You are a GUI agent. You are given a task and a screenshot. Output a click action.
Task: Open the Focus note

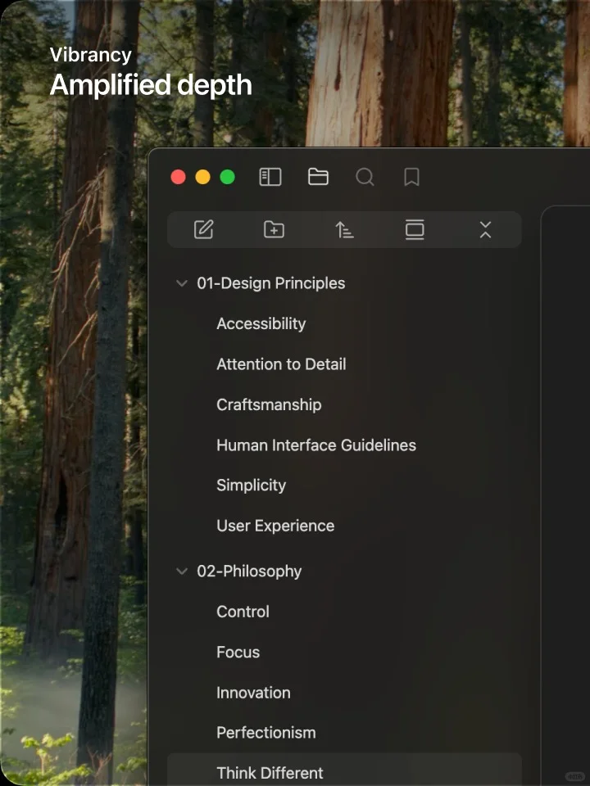[x=238, y=653]
